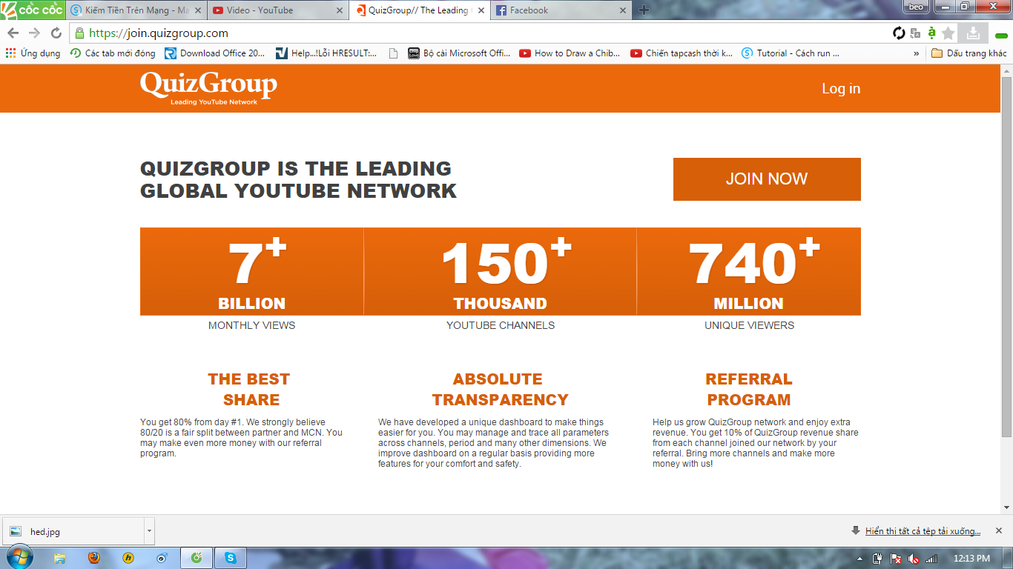Open the Các tab mới đóng bookmark
This screenshot has height=569, width=1013.
pyautogui.click(x=113, y=53)
